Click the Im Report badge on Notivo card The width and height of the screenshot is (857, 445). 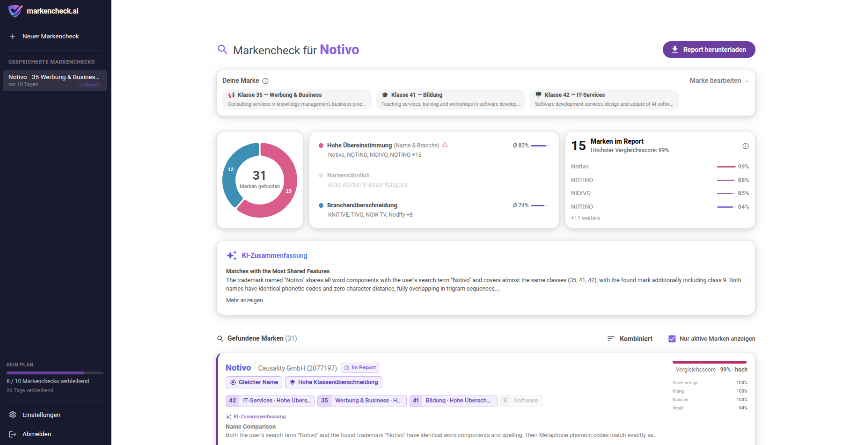(360, 368)
